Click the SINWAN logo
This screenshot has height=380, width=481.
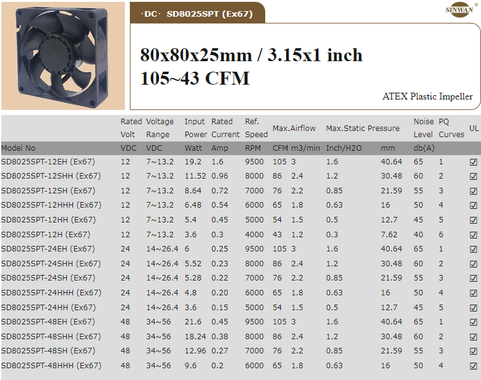point(459,10)
